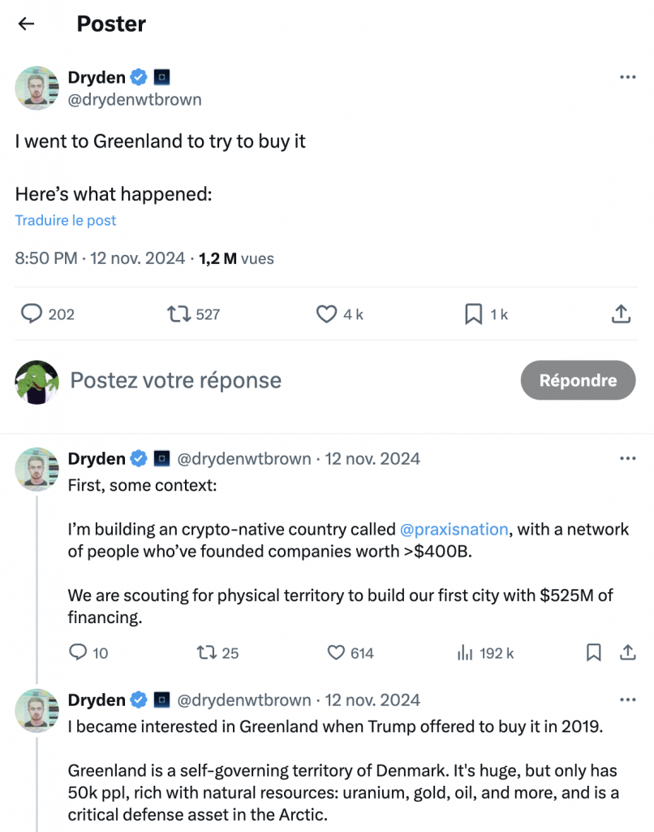Open the main post's three-dot menu
This screenshot has width=654, height=832.
[627, 77]
